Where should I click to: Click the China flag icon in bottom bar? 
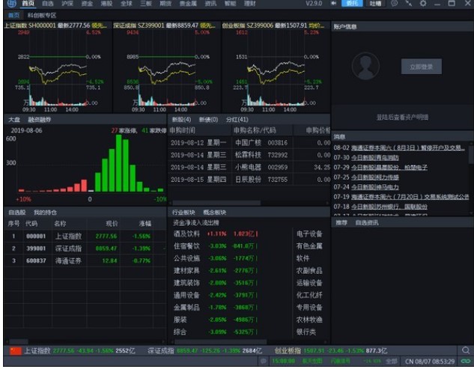tap(16, 350)
